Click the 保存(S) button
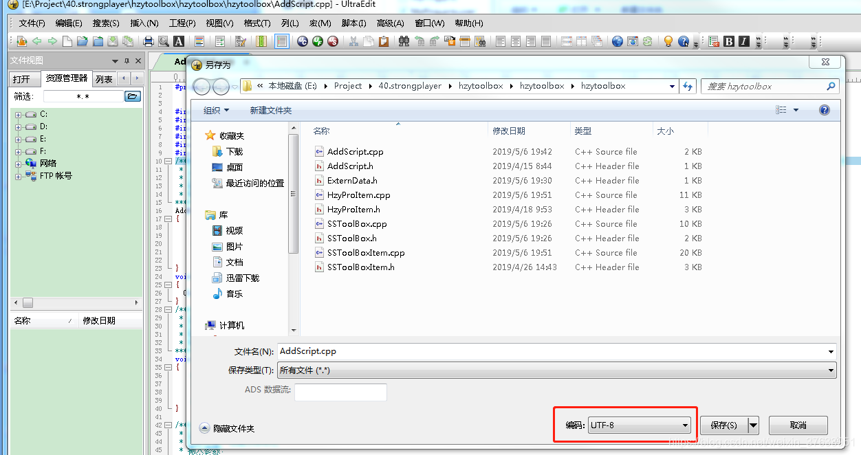This screenshot has width=861, height=455. pos(724,425)
